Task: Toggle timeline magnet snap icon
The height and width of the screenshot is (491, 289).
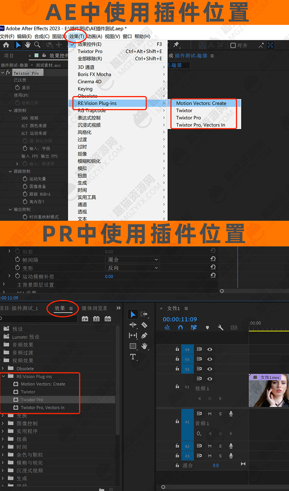Action: [180, 328]
